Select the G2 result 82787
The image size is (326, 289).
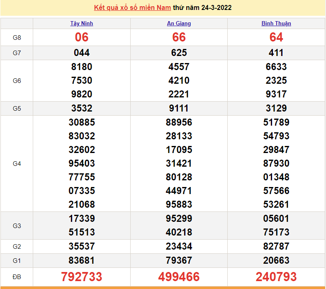(x=276, y=246)
